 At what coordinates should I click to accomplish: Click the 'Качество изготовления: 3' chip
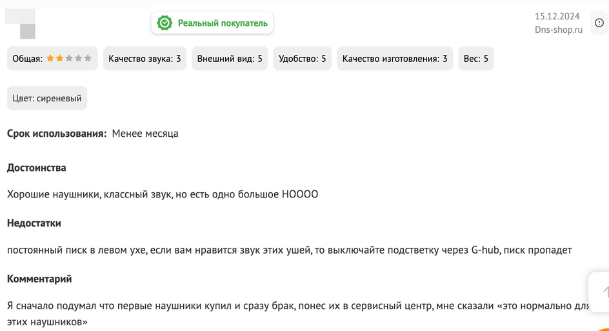(395, 59)
